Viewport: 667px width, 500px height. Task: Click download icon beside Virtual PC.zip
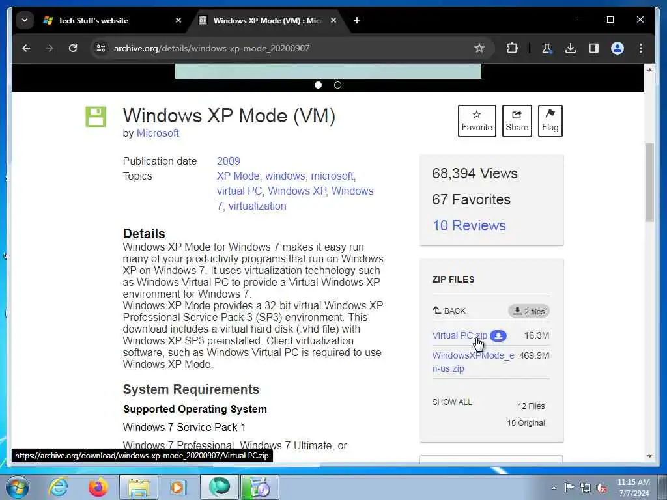click(498, 336)
